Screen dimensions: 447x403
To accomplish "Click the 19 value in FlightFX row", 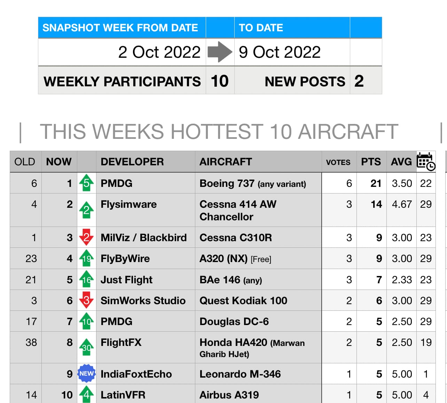I will [x=426, y=342].
